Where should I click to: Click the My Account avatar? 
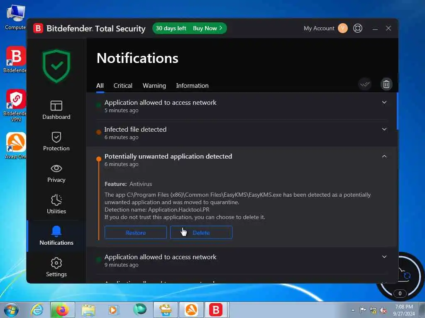(x=342, y=28)
